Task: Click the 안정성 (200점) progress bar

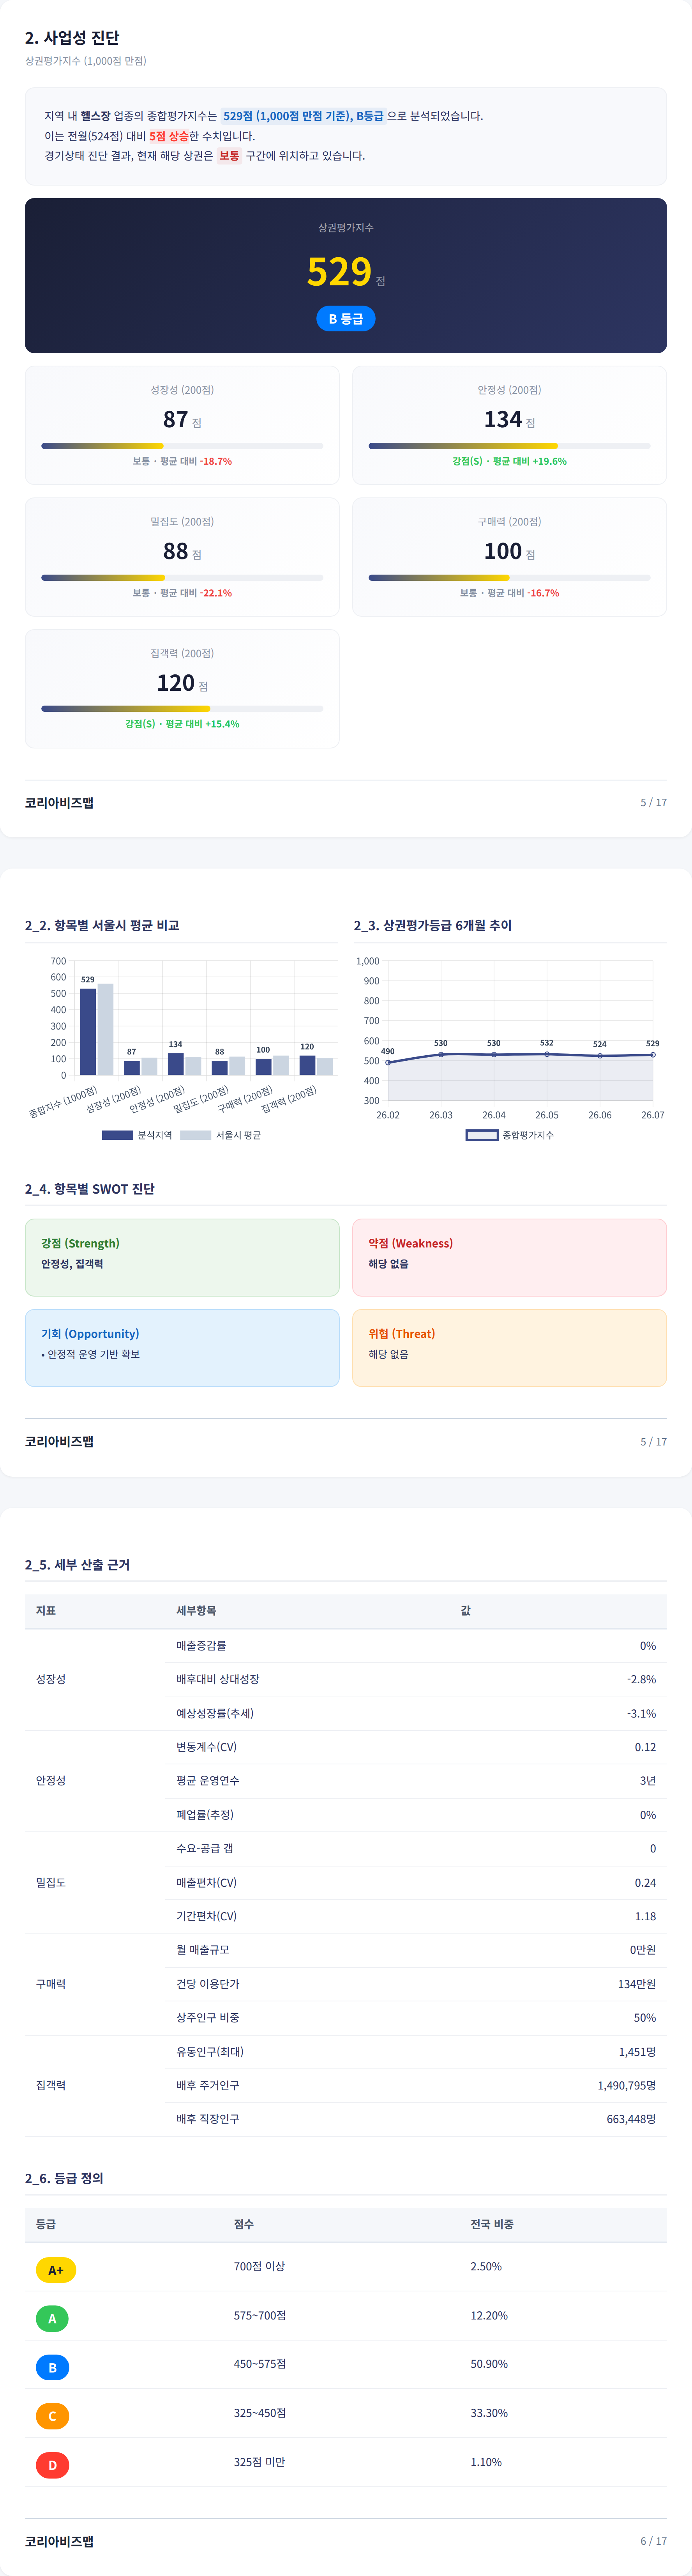Action: coord(509,446)
